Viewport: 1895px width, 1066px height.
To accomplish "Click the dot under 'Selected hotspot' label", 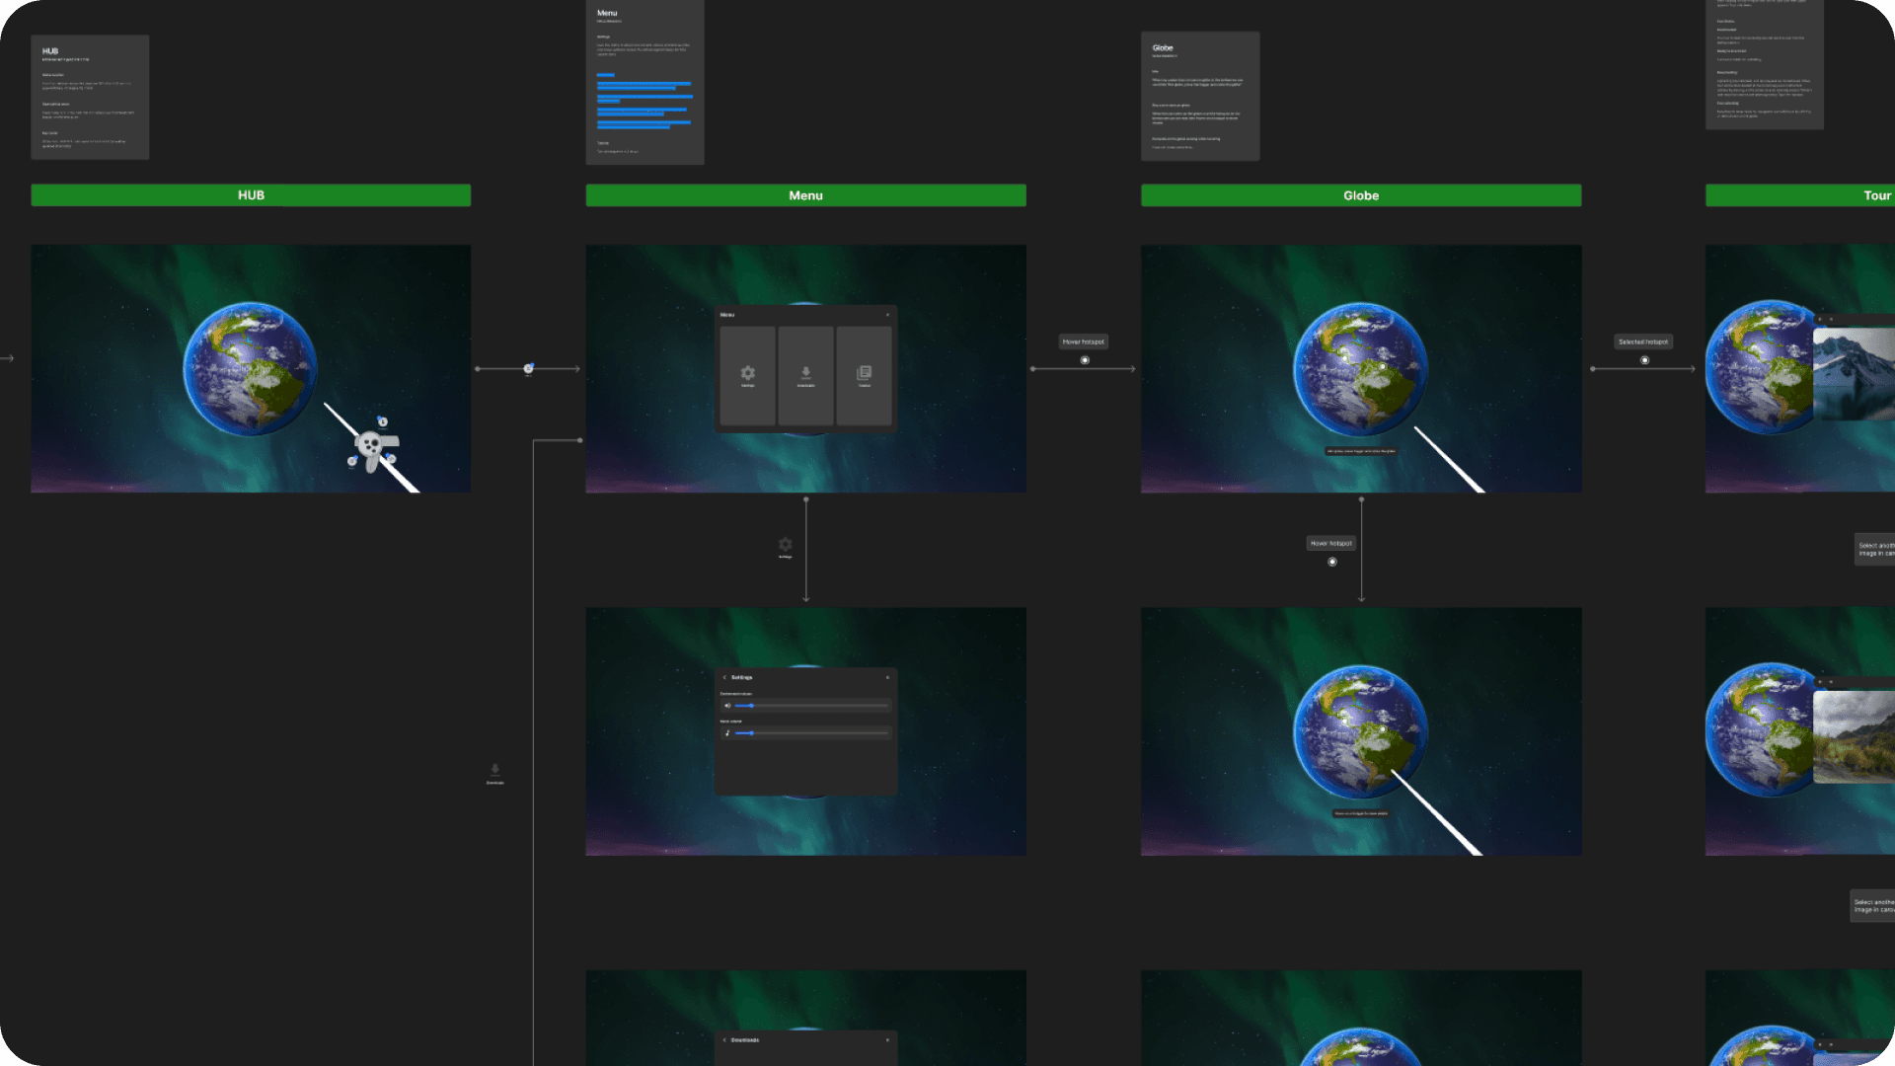I will pyautogui.click(x=1644, y=360).
